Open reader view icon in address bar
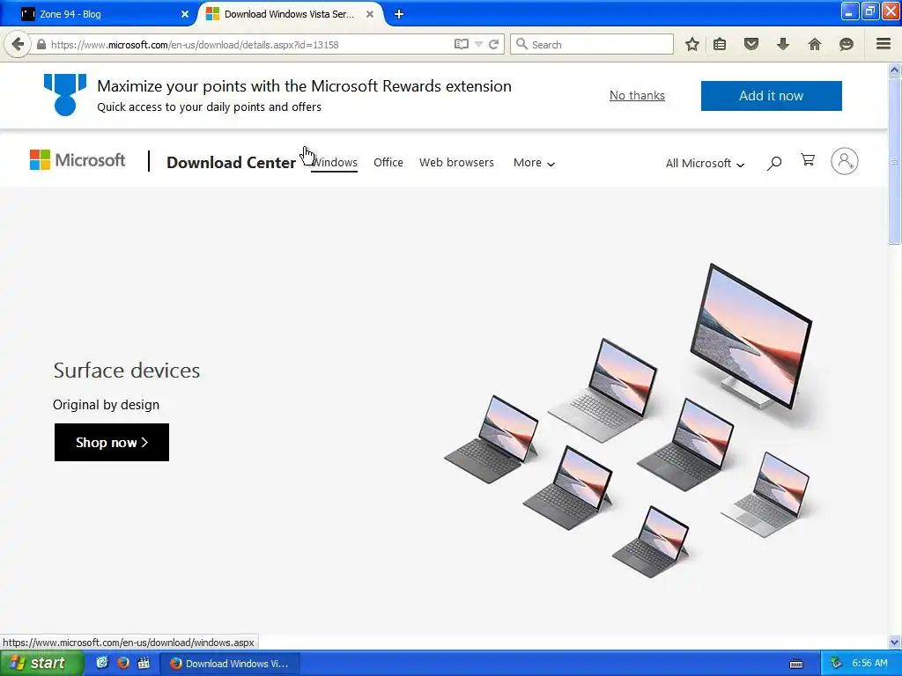 tap(461, 44)
